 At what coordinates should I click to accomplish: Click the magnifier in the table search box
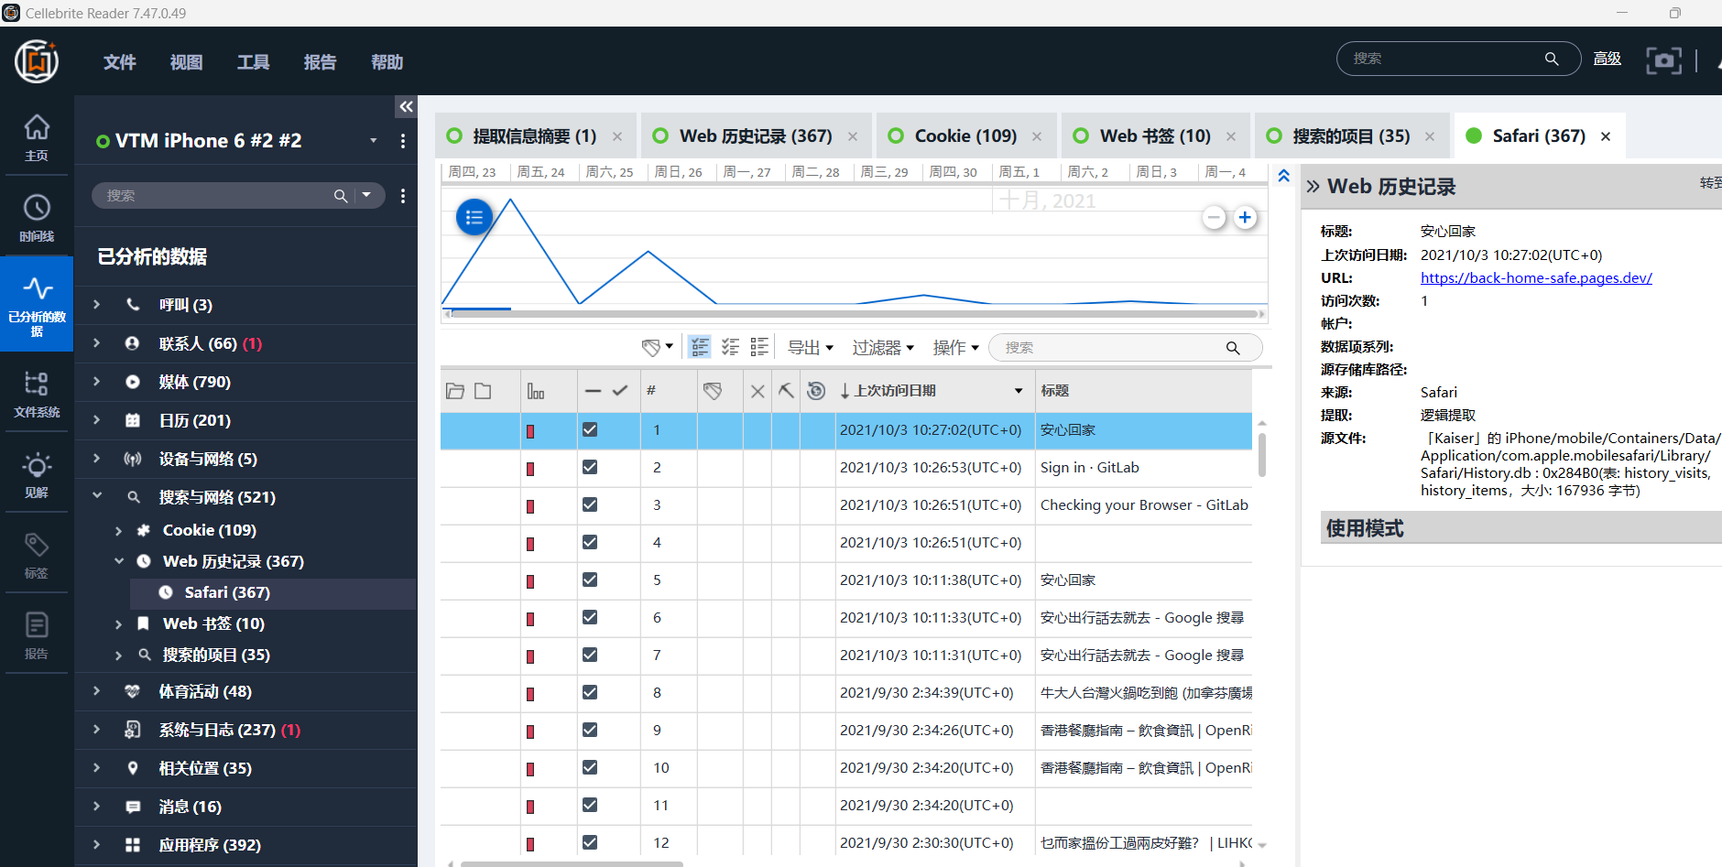[x=1233, y=348]
